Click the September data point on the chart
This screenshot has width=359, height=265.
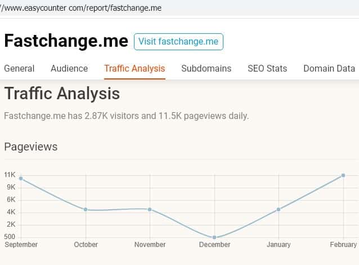pos(21,178)
